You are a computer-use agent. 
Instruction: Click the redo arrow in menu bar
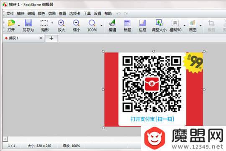click(x=126, y=13)
